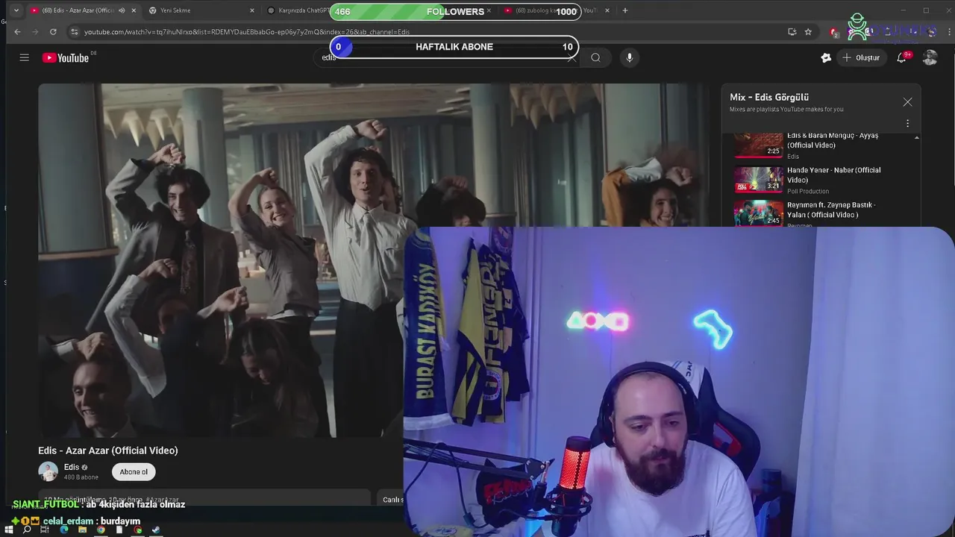Screen dimensions: 955x537
Task: Open YouTube notifications bell
Action: pos(901,57)
